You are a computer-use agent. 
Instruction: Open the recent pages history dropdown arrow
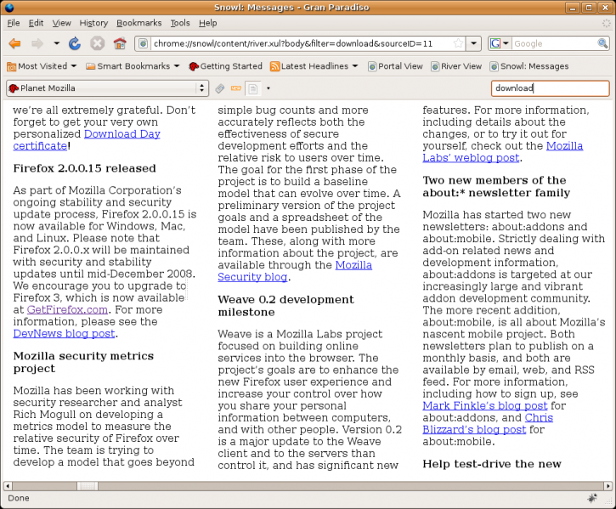click(x=57, y=43)
